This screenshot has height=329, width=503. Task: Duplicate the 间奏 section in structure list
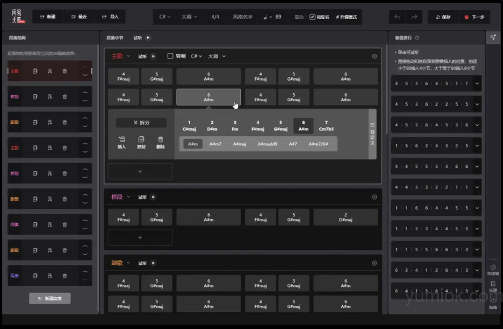point(35,224)
